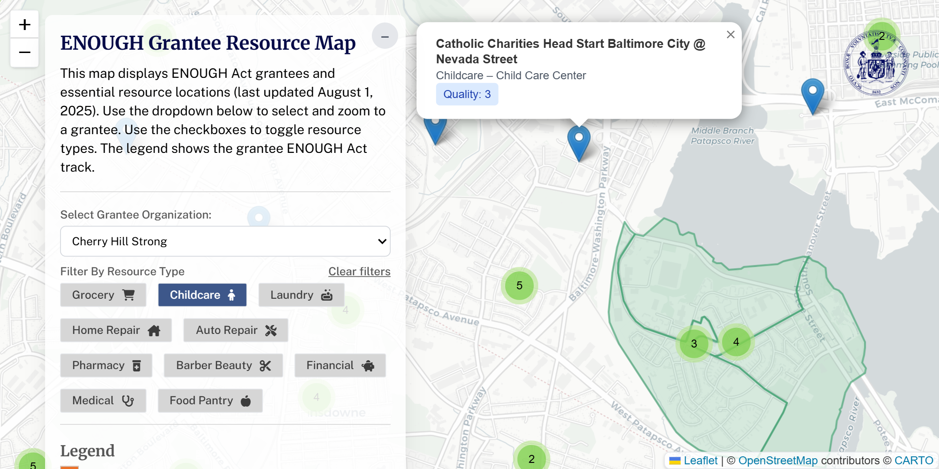939x469 pixels.
Task: Toggle off the Childcare resource filter
Action: [202, 295]
